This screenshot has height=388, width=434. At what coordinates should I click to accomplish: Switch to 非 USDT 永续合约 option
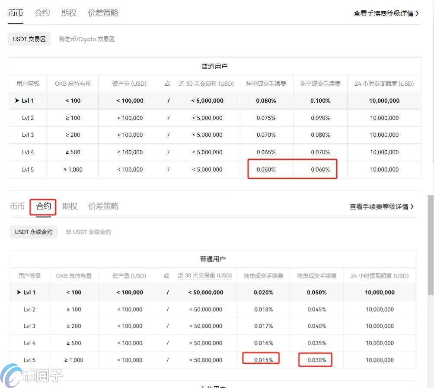point(88,232)
